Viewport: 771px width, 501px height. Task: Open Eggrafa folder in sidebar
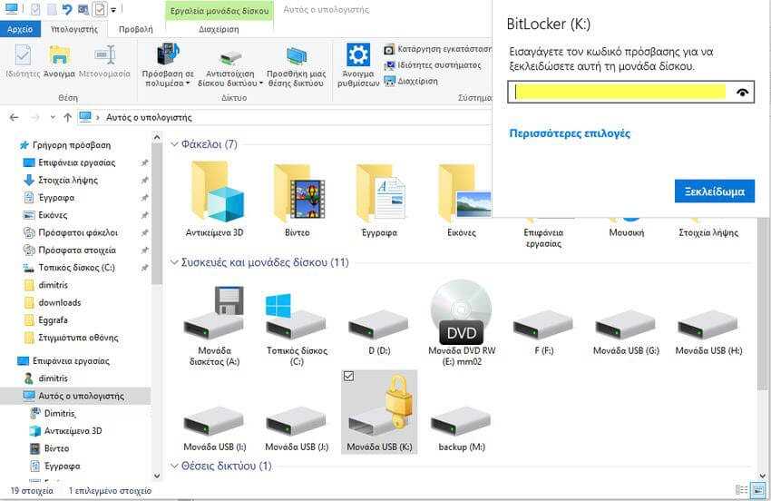(x=53, y=320)
